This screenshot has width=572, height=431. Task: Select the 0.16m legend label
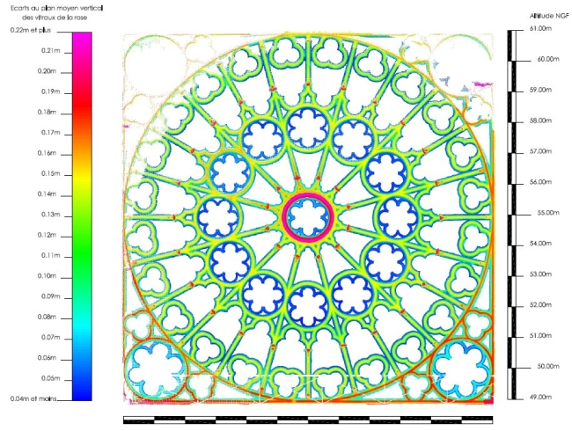point(47,153)
